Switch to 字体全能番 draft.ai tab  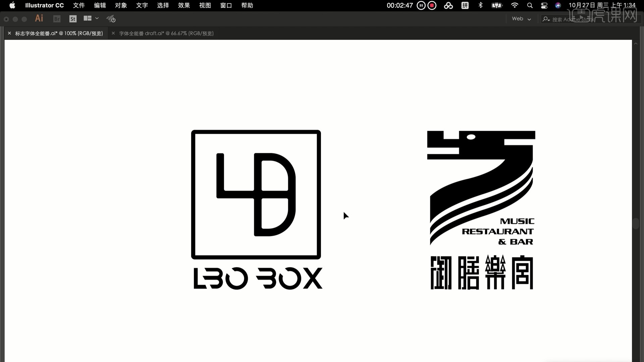(166, 33)
